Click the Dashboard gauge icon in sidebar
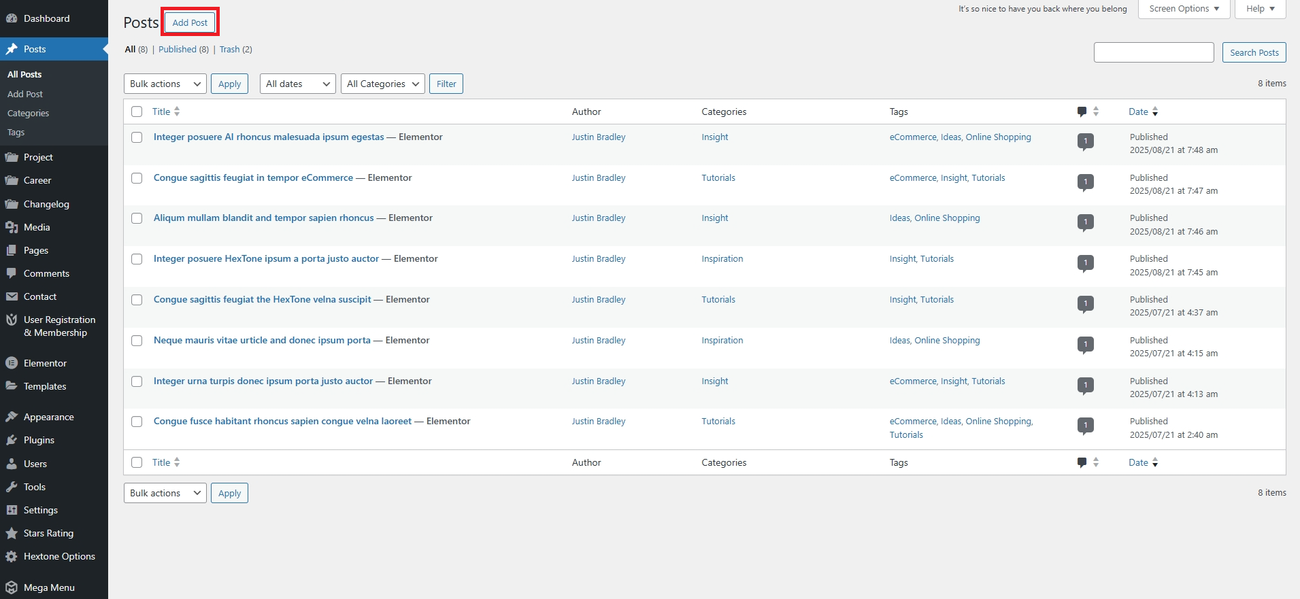The height and width of the screenshot is (599, 1300). [12, 18]
